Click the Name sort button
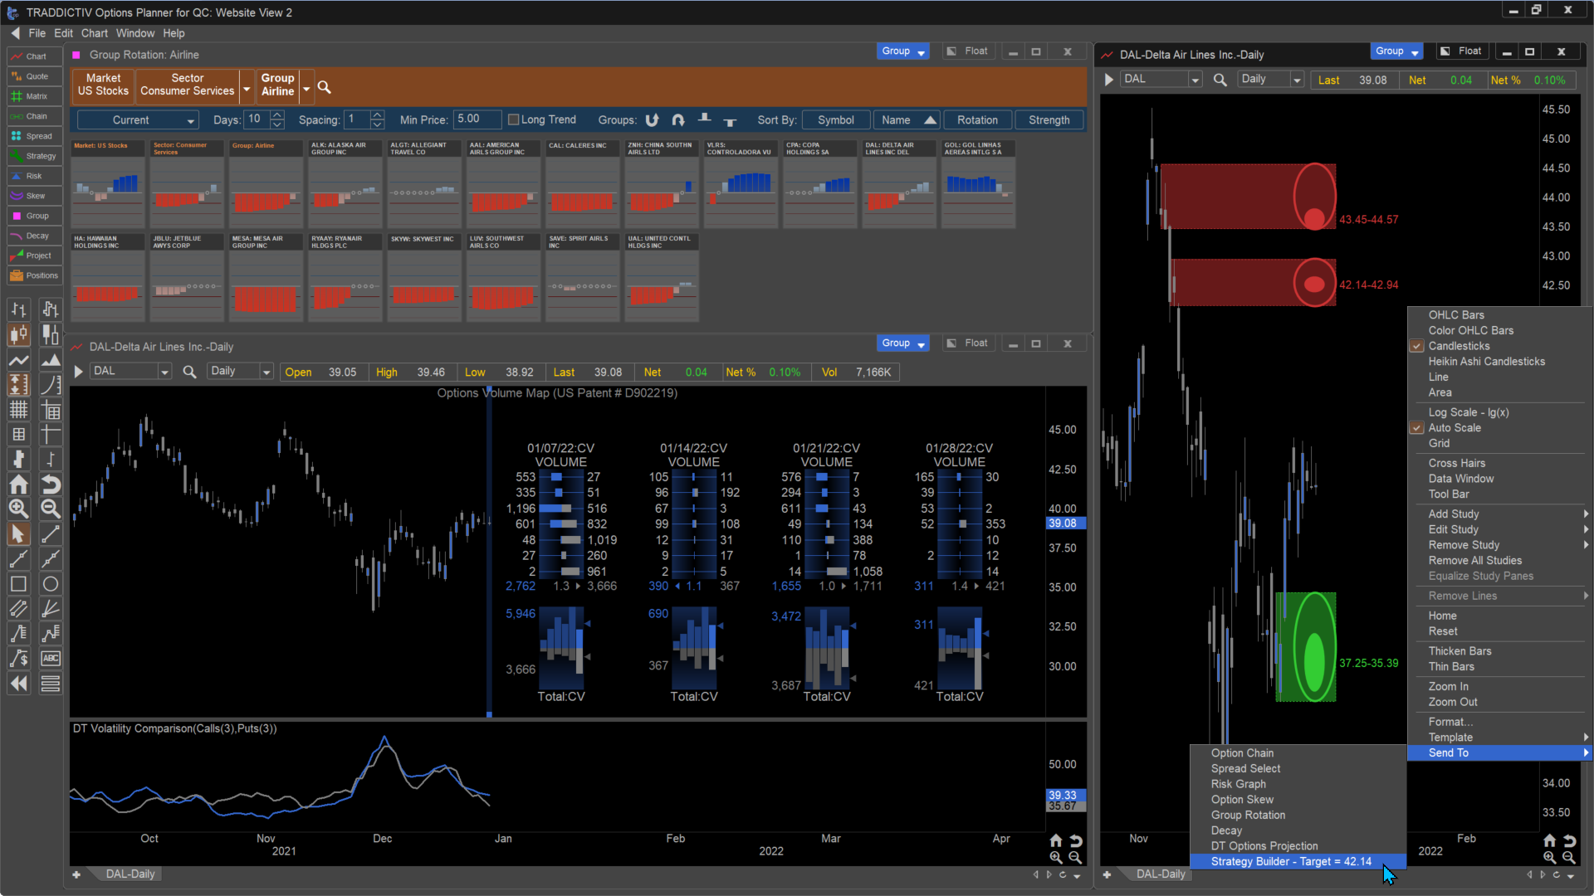Screen dimensions: 1594x896 click(x=907, y=120)
